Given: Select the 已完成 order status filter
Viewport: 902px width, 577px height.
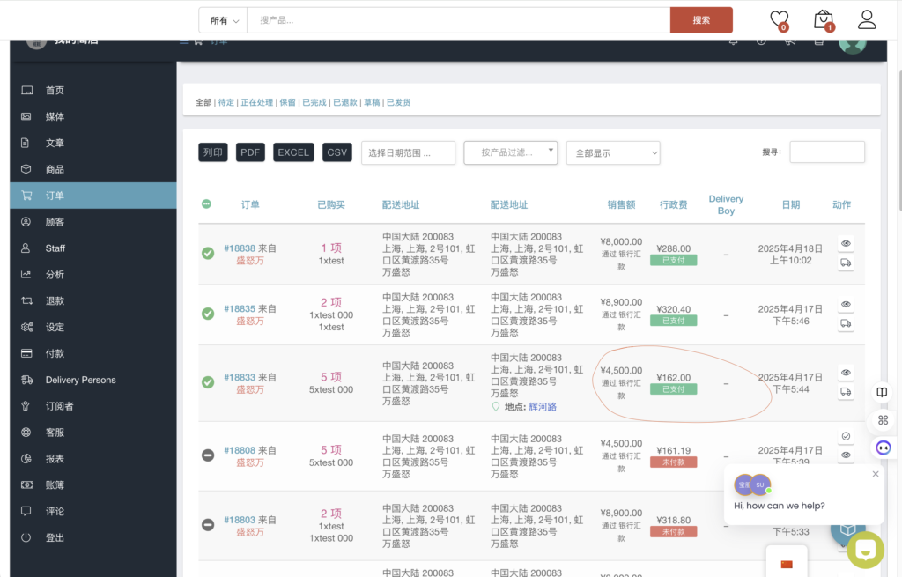Looking at the screenshot, I should (314, 102).
